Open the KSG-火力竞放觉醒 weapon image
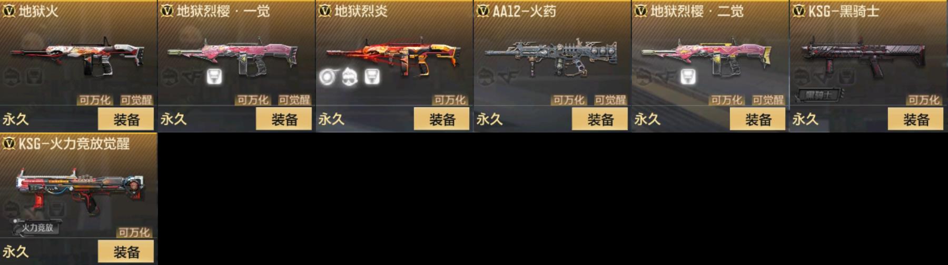Image resolution: width=948 pixels, height=265 pixels. (x=79, y=190)
